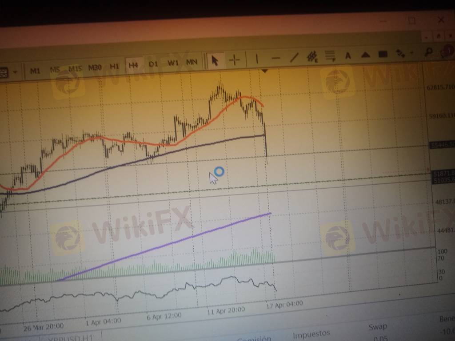This screenshot has width=455, height=341.
Task: Select the trendline drawing tool
Action: [294, 57]
